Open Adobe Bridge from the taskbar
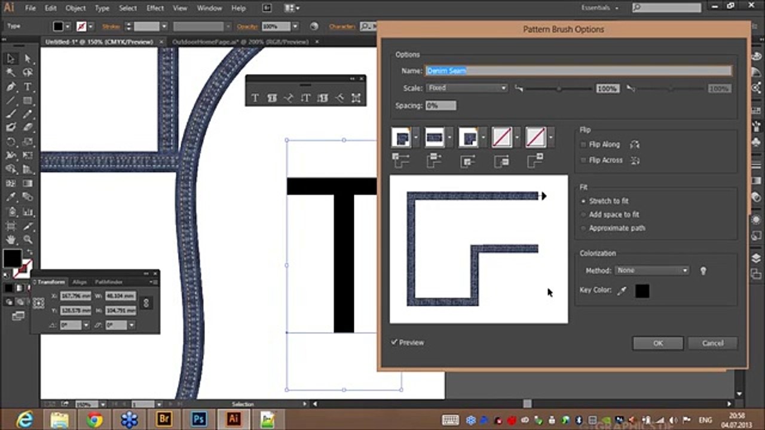The image size is (765, 430). point(163,419)
